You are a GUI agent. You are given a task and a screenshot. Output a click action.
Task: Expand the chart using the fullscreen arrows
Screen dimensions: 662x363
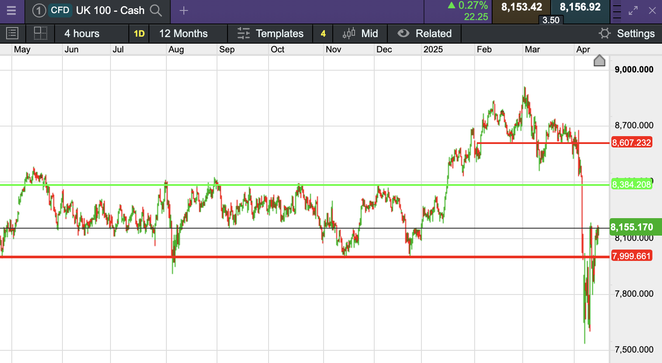(633, 10)
